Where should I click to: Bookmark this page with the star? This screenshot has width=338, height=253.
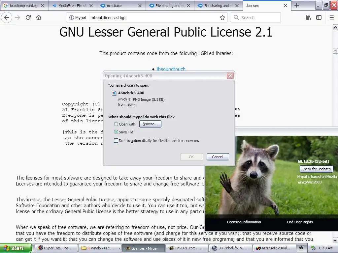point(222,18)
